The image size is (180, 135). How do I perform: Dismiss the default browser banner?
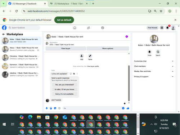(175, 20)
